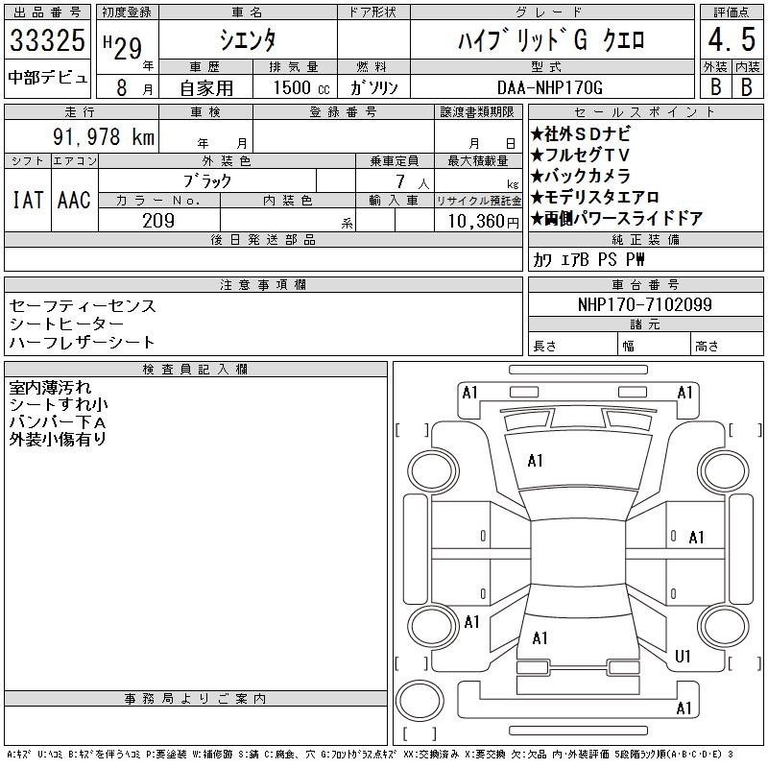Click the shift type IAT

(28, 200)
